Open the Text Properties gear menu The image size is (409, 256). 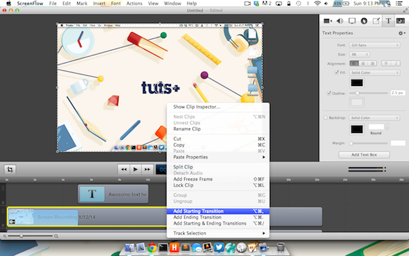(x=402, y=33)
